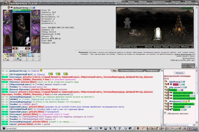Open the Общение top menu

point(142,1)
